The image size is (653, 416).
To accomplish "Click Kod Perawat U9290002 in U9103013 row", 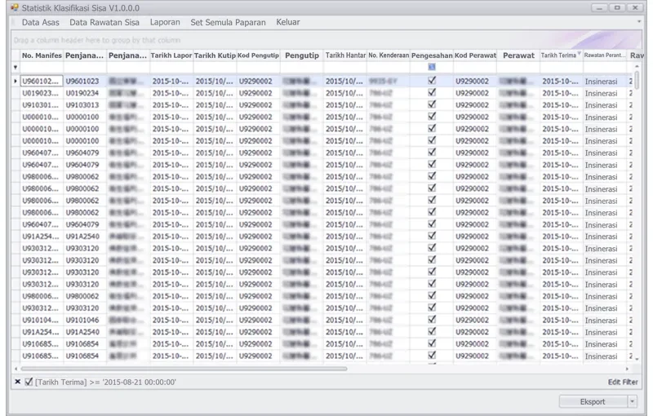I will coord(475,105).
